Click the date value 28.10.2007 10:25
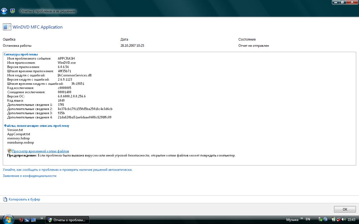Image resolution: width=359 pixels, height=224 pixels. point(132,46)
